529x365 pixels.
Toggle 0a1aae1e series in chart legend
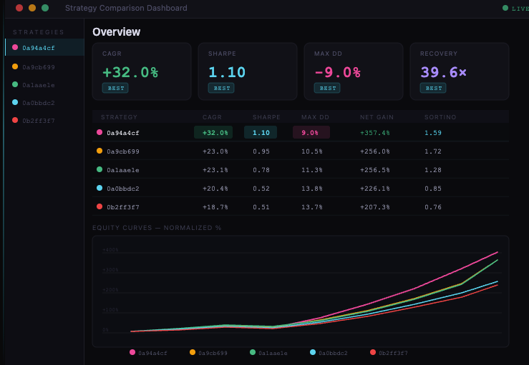(x=268, y=353)
